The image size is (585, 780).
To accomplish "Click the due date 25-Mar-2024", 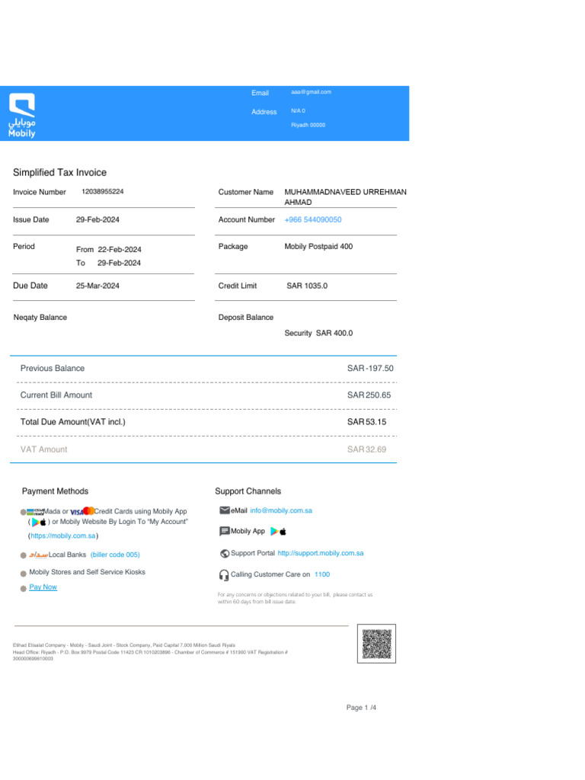I will 97,286.
